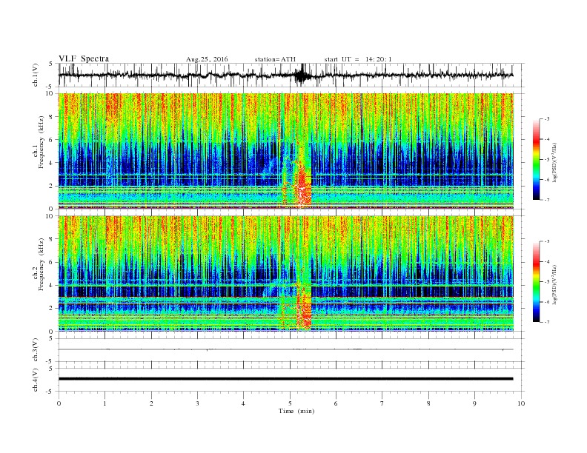
Task: Select the "ch.1(V)" waveform axis label
Action: [36, 75]
